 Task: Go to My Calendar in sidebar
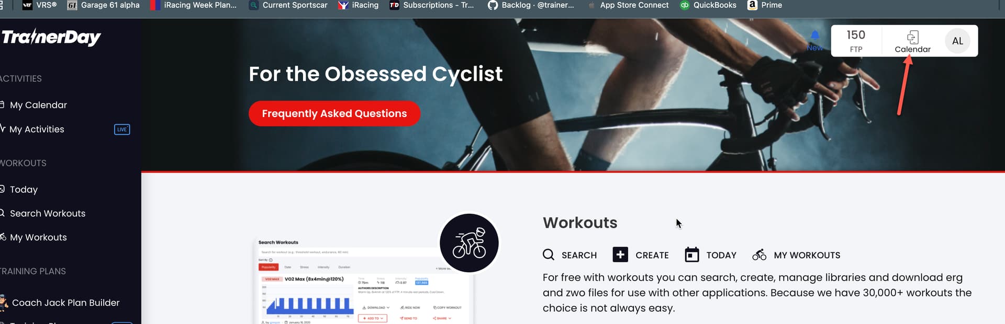(x=38, y=105)
